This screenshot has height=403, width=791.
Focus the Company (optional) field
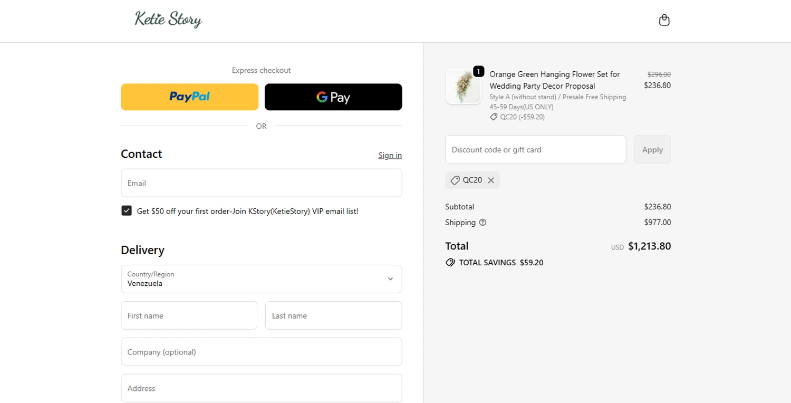point(262,352)
